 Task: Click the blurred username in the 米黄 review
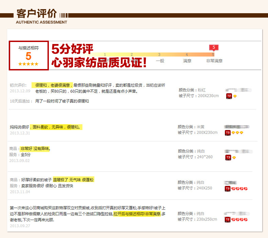[237, 127]
